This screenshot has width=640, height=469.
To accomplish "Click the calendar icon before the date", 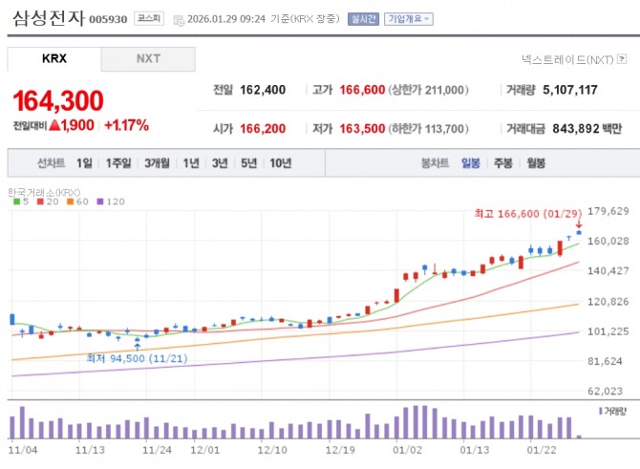I will (179, 18).
